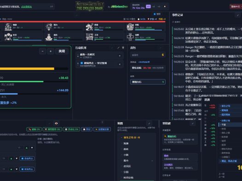Click green progress bar beside +30.43
The width and height of the screenshot is (242, 181).
34,81
